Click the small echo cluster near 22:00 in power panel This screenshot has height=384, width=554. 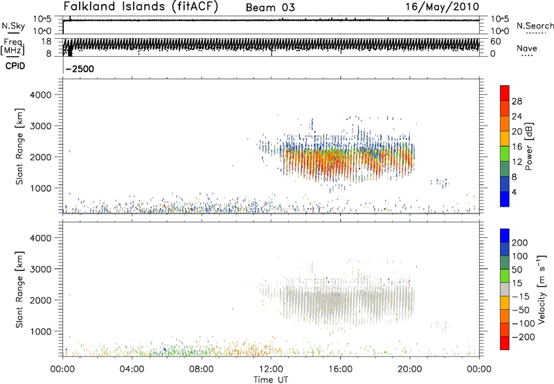439,182
